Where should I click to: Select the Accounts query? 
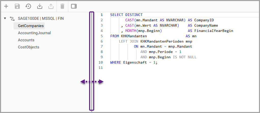pos(26,40)
